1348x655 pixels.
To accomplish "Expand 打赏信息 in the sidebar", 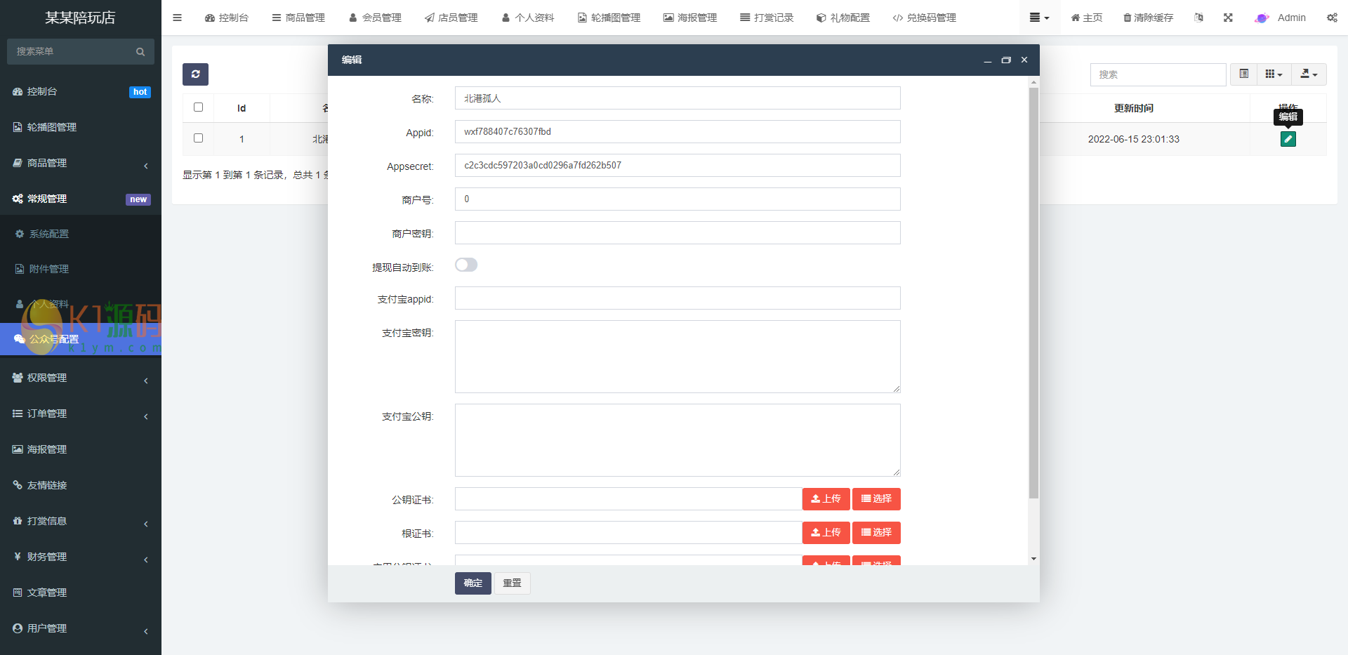I will point(81,521).
